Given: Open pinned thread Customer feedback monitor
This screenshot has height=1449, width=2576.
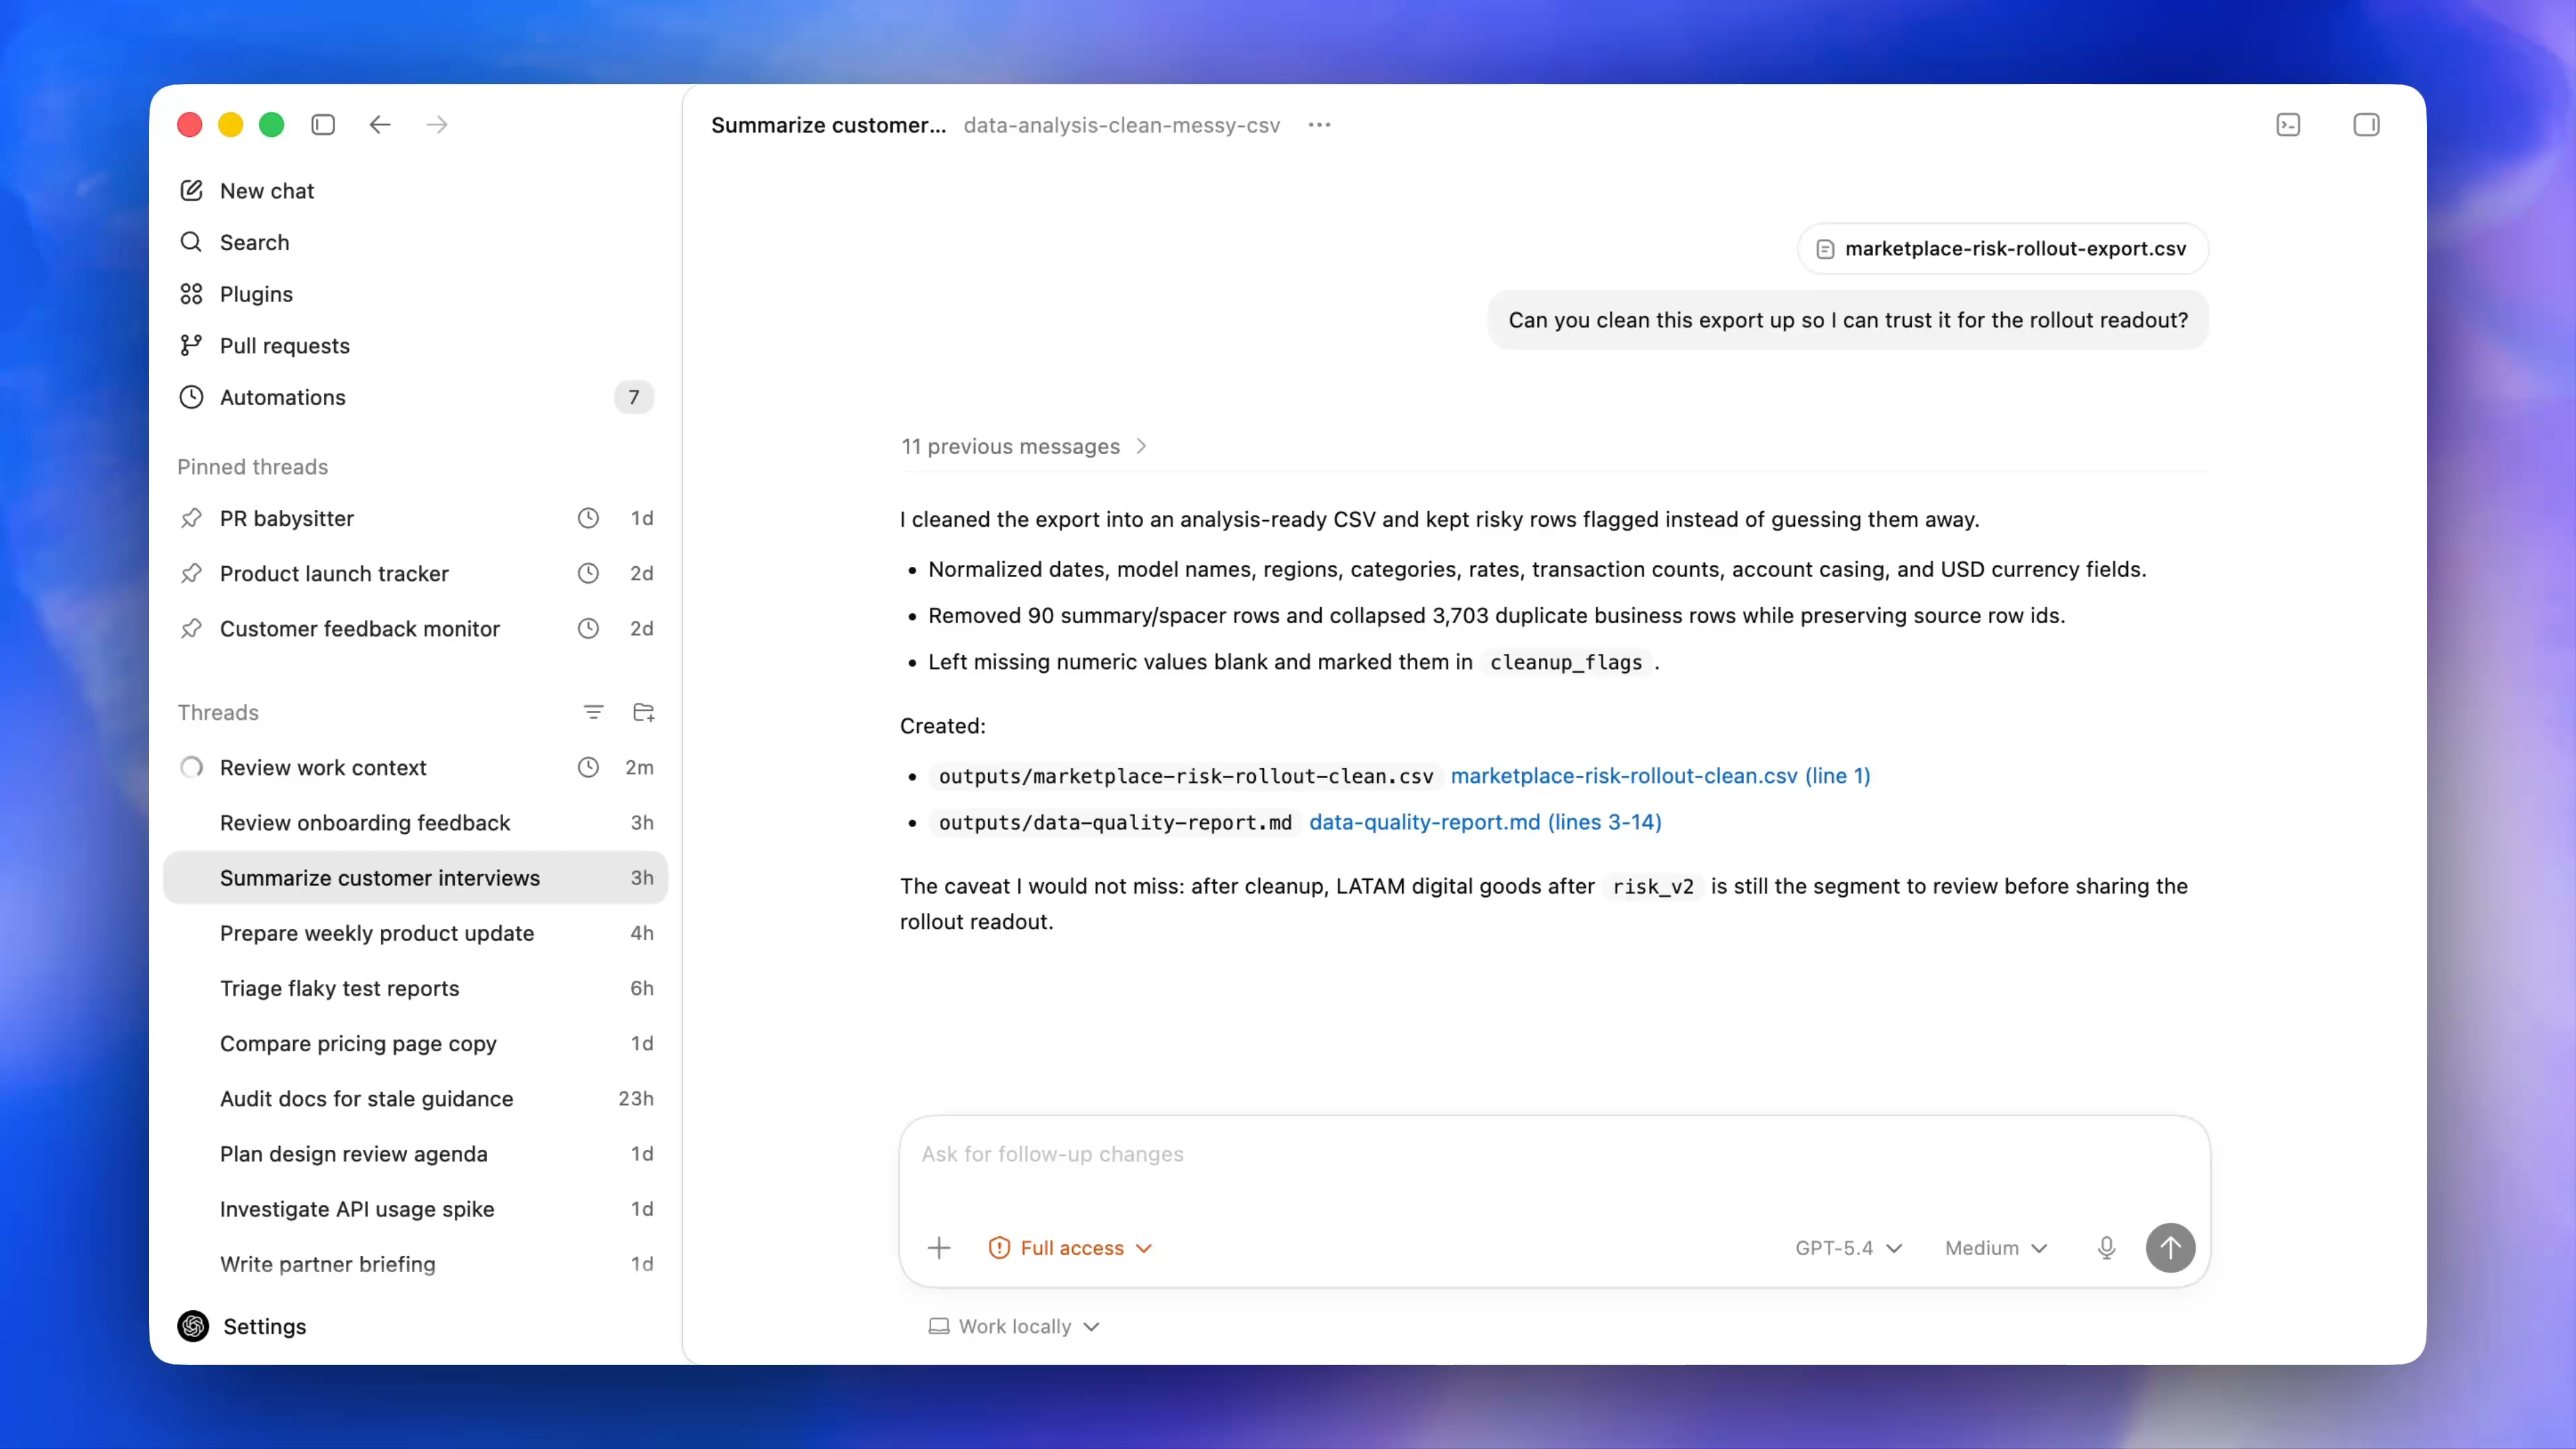Looking at the screenshot, I should point(415,628).
